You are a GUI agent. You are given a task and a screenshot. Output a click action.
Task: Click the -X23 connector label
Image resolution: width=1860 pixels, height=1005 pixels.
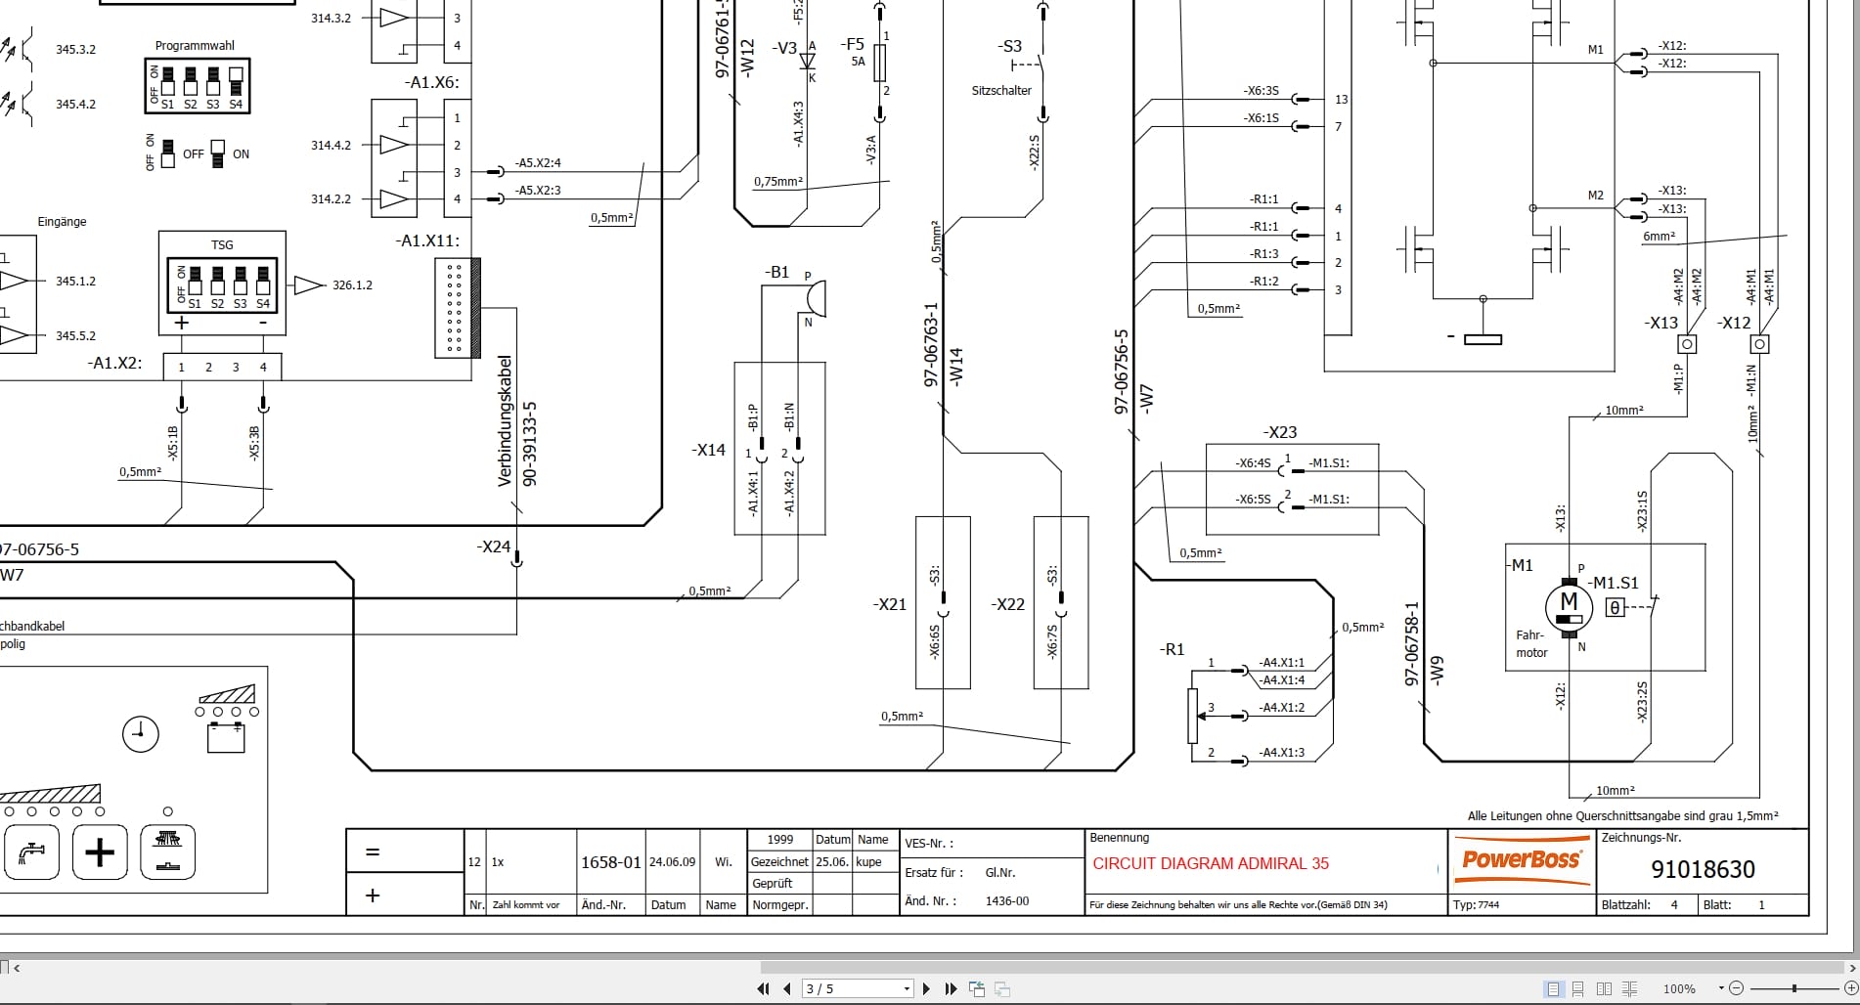[x=1279, y=432]
